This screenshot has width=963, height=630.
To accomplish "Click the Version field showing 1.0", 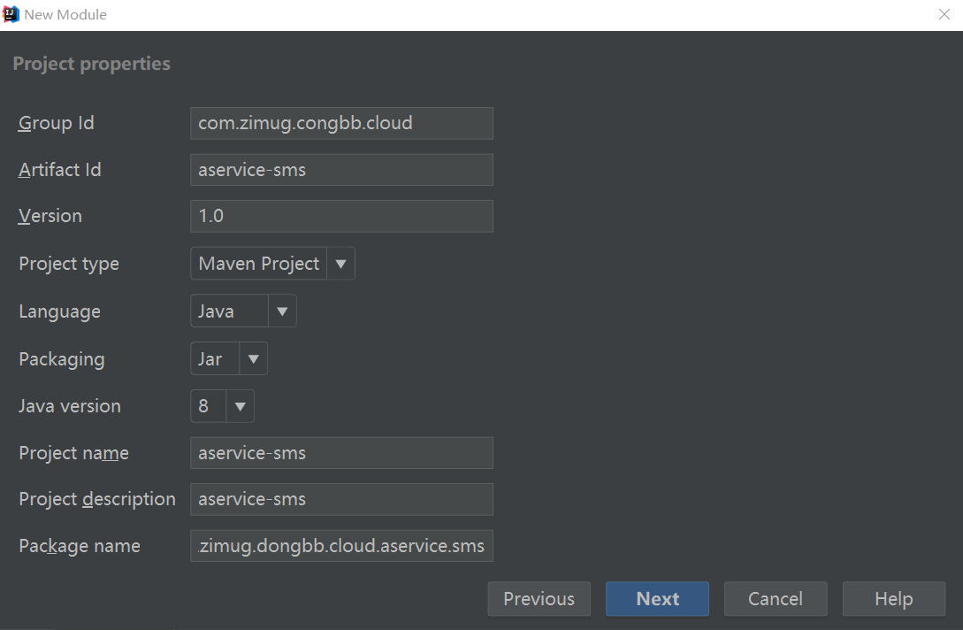I will click(x=341, y=216).
